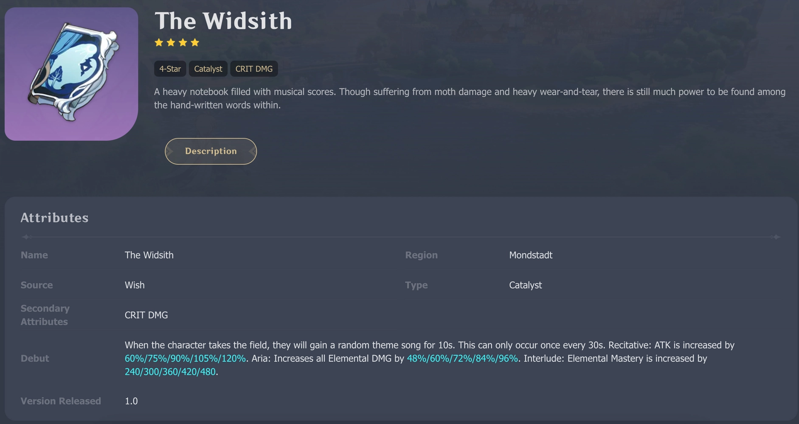Click the Elemental DMG refinement percentages
The width and height of the screenshot is (799, 424).
point(462,358)
